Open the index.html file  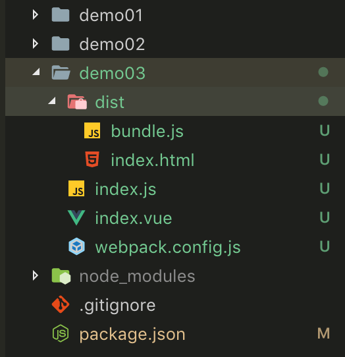[153, 160]
